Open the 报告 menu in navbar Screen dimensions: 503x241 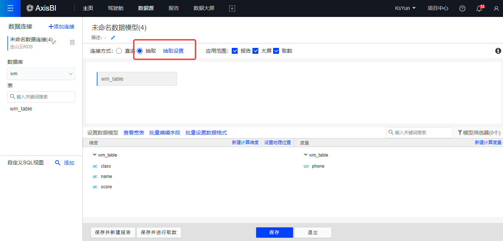coord(173,8)
